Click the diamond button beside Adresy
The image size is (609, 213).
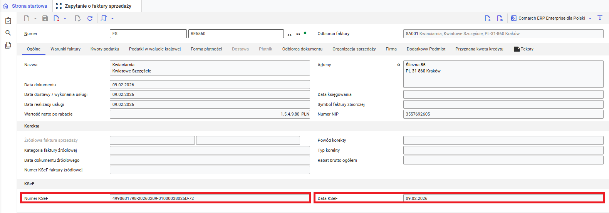tap(398, 65)
